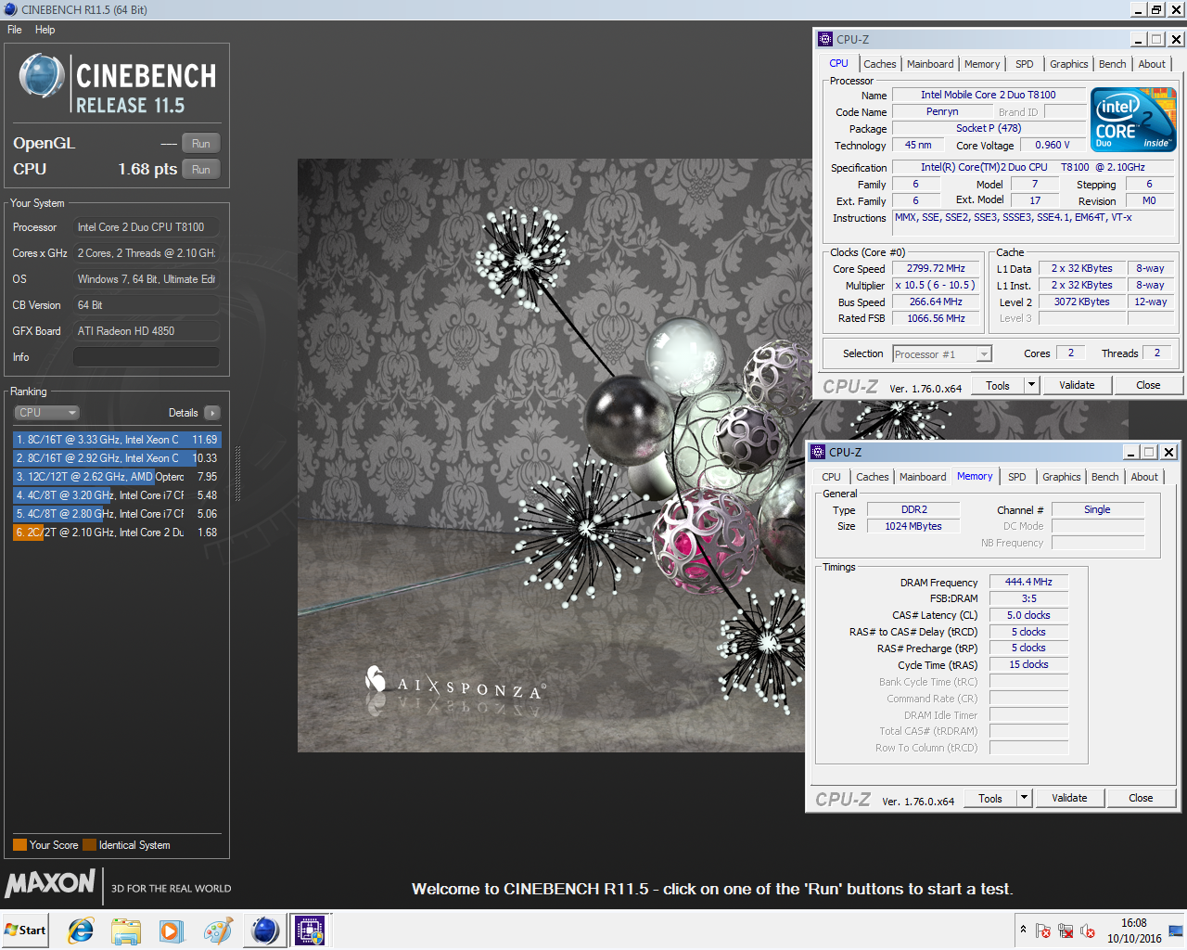Show hidden tray icons arrow

[1023, 929]
